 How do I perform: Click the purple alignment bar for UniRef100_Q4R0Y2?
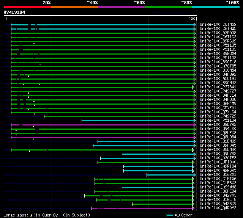[142, 209]
